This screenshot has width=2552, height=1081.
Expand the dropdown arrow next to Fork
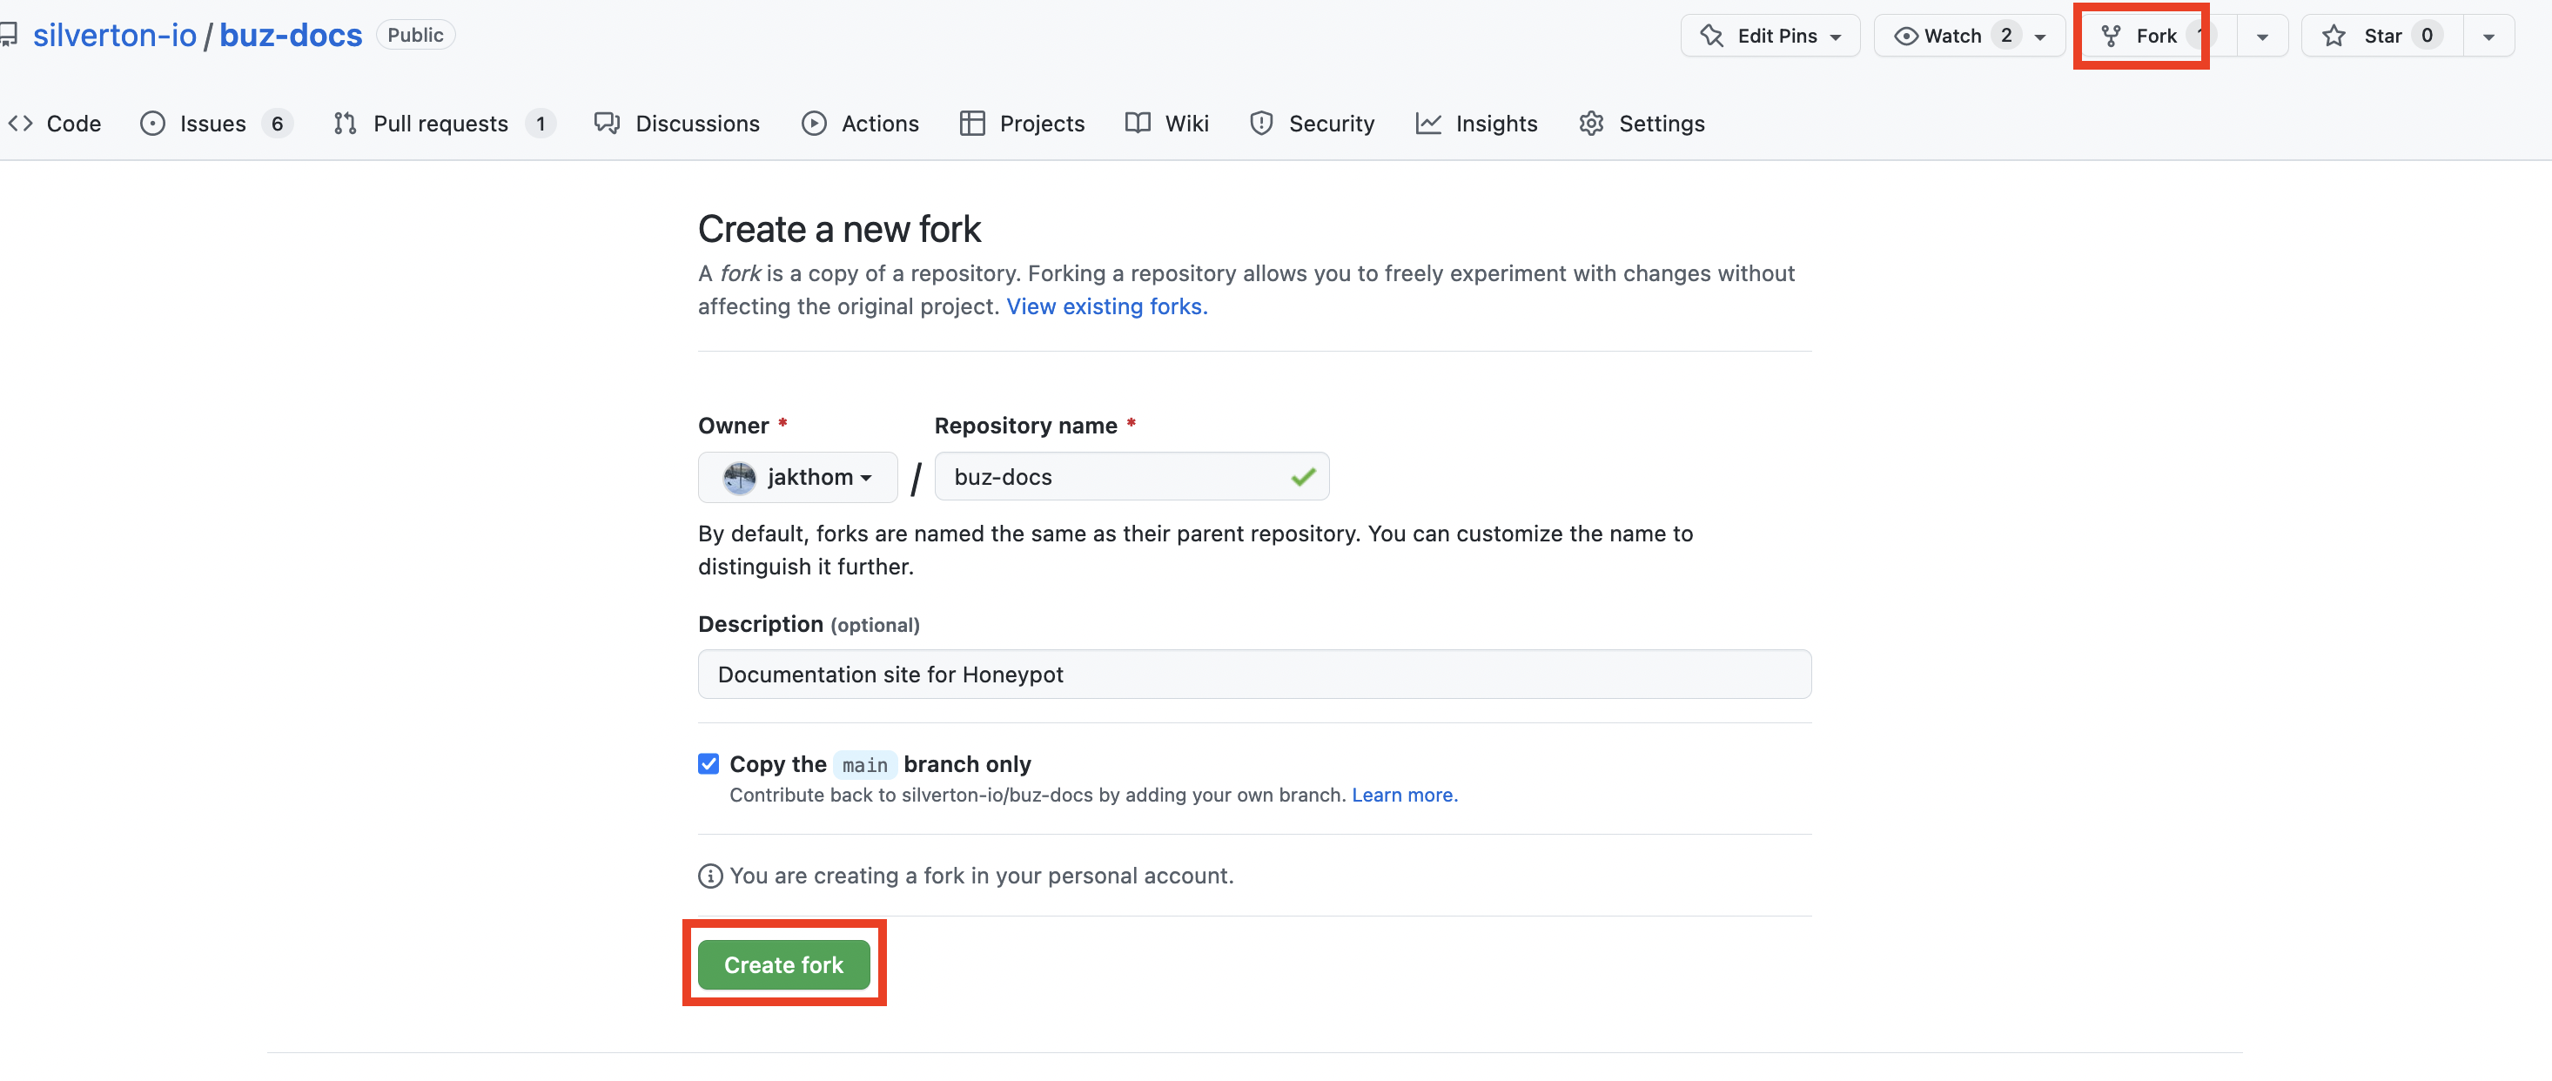coord(2262,37)
